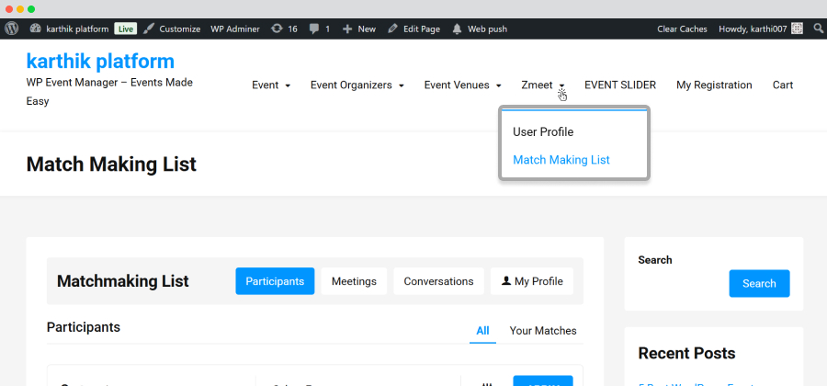Screen dimensions: 827x386
Task: Open the EVENT SLIDER page
Action: [620, 85]
